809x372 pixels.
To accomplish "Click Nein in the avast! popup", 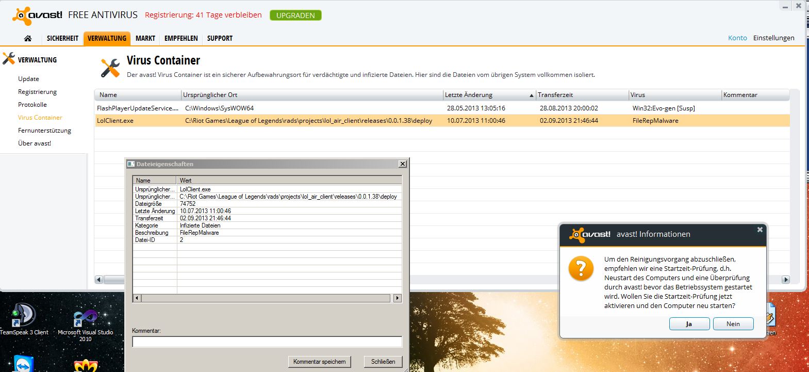I will [x=733, y=324].
